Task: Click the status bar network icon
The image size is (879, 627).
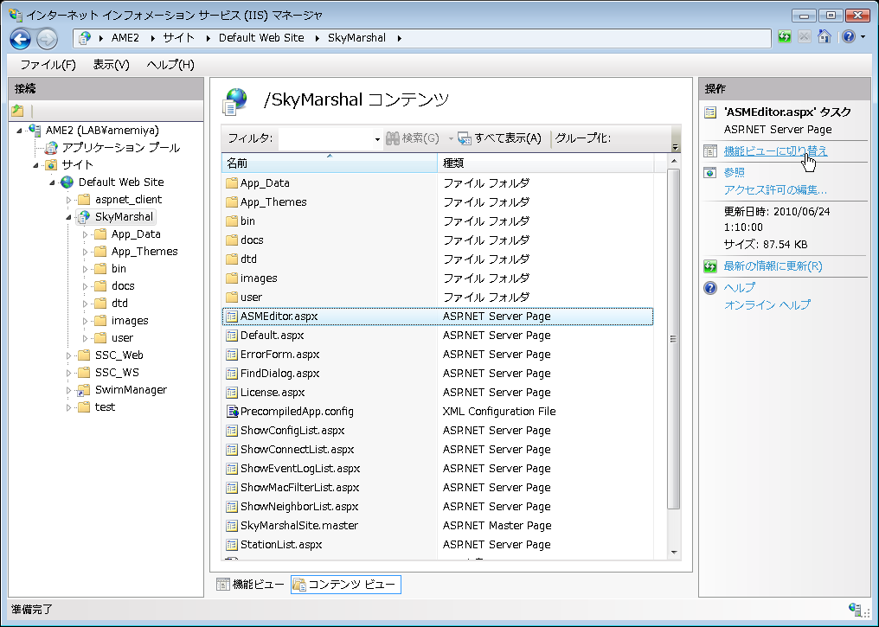Action: [x=856, y=609]
